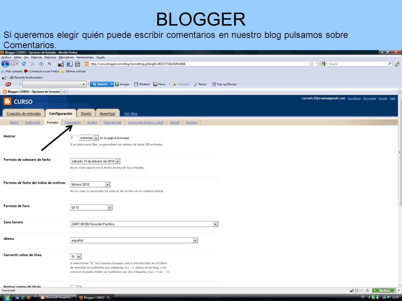This screenshot has width=402, height=301.
Task: Click the Ask toolbar logo icon
Action: pos(8,84)
